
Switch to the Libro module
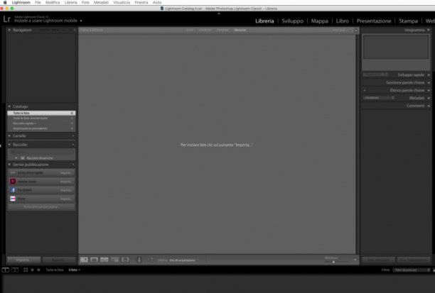(x=342, y=21)
